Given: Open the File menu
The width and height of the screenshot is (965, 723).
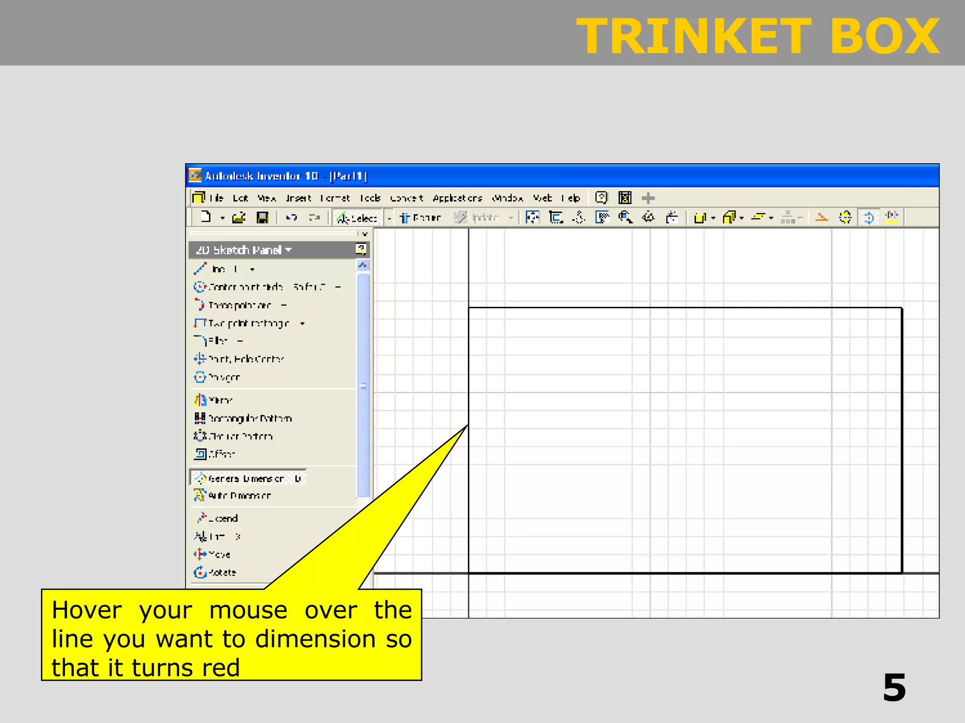Looking at the screenshot, I should tap(216, 198).
